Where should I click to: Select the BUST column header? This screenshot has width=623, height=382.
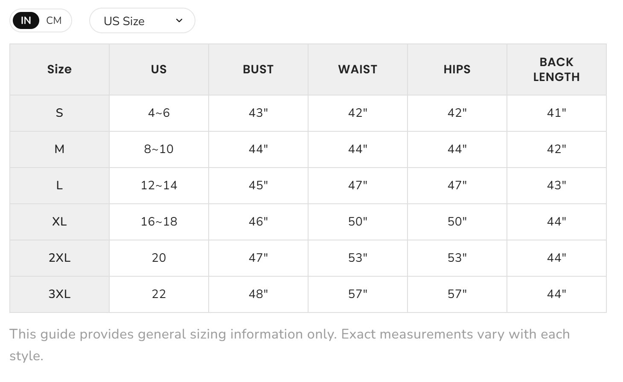click(258, 69)
